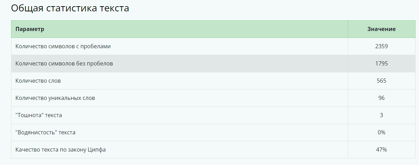The height and width of the screenshot is (165, 419).
Task: Click the unique words value 96
Action: pyautogui.click(x=381, y=98)
